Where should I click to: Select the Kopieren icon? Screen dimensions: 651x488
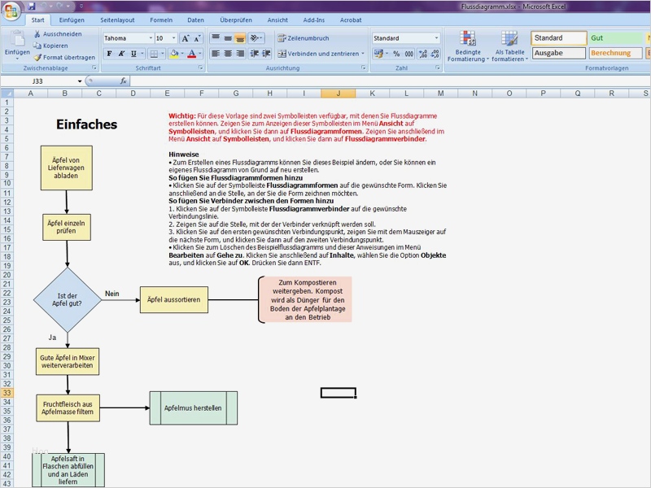[x=35, y=46]
